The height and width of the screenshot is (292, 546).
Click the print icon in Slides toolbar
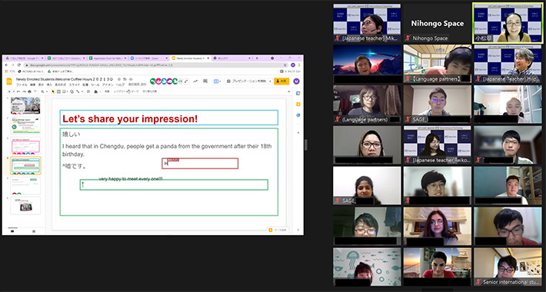[29, 91]
